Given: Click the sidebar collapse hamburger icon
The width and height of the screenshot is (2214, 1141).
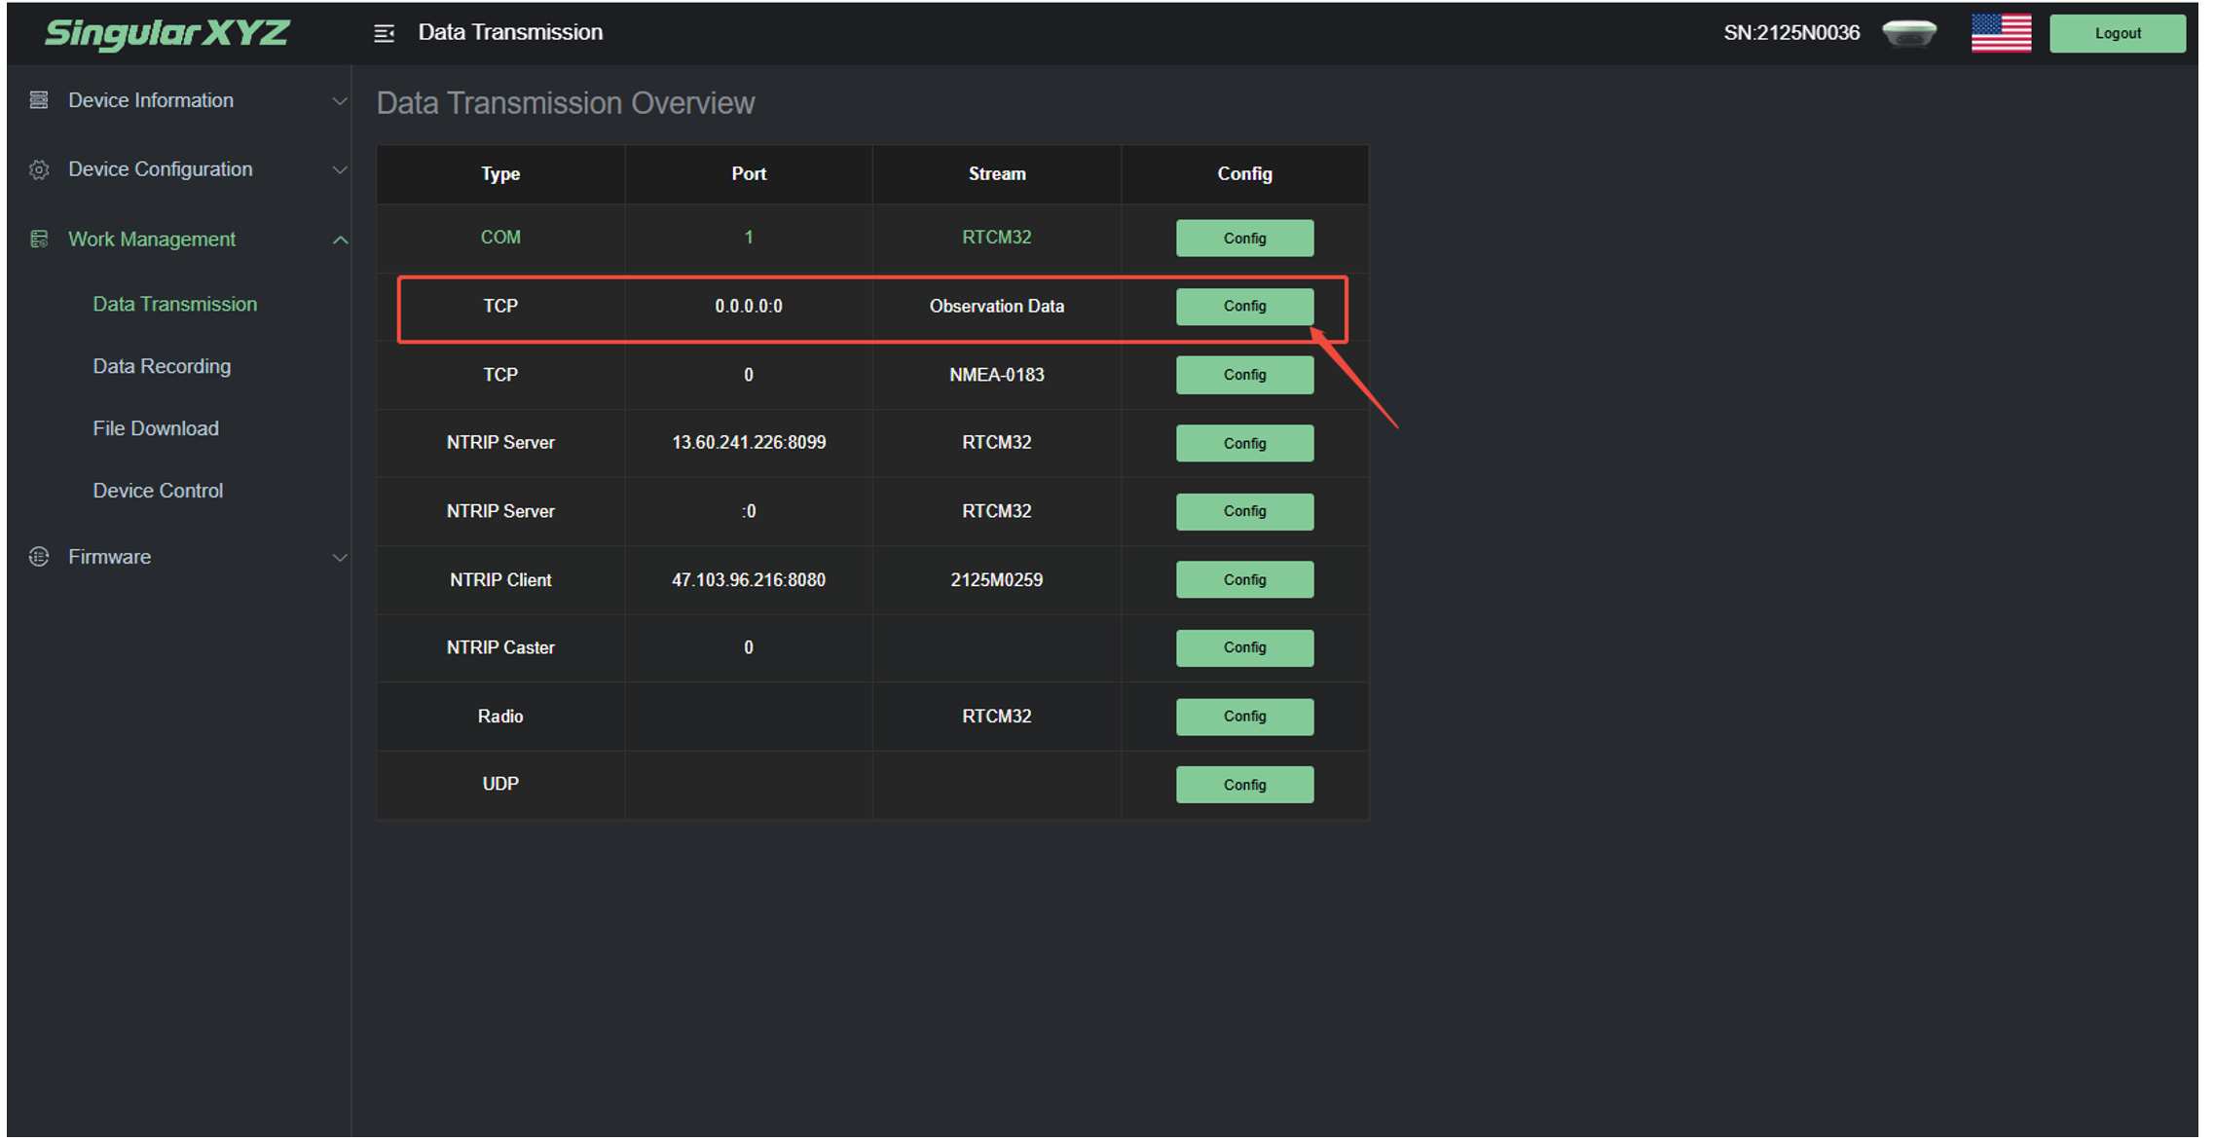Looking at the screenshot, I should [384, 33].
